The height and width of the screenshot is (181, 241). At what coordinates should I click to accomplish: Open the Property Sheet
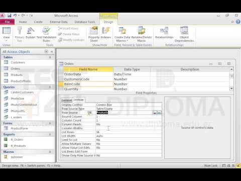tap(94, 34)
